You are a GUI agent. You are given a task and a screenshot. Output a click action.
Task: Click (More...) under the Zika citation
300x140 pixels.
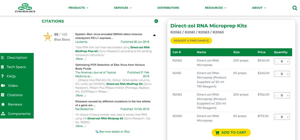(x=80, y=95)
